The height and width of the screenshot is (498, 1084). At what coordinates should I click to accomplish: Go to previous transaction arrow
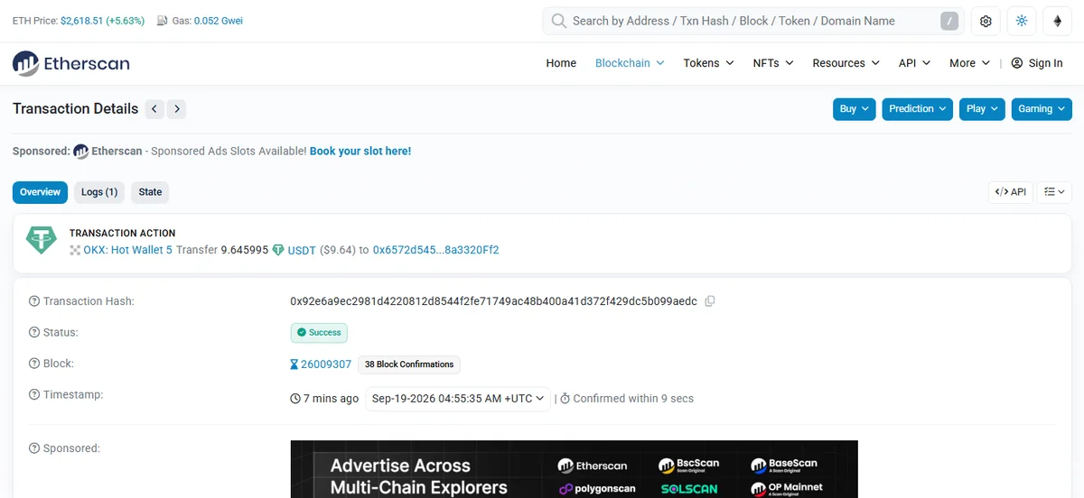pyautogui.click(x=154, y=109)
